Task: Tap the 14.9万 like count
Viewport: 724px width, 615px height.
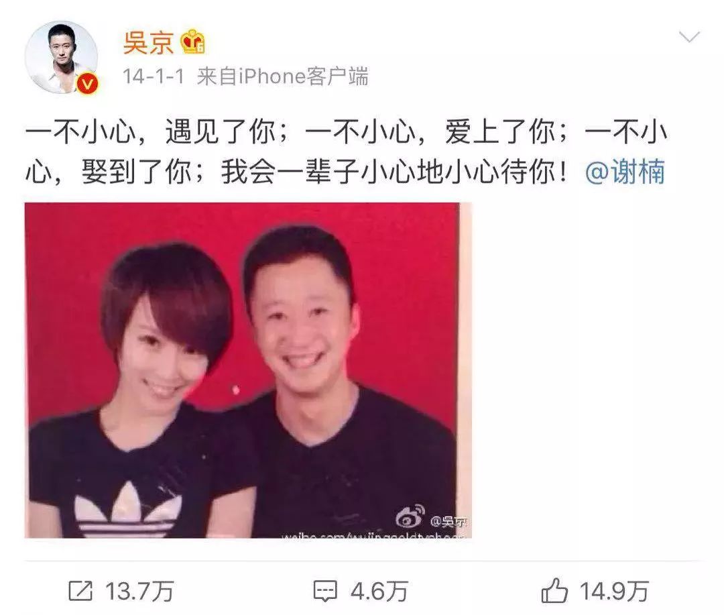Action: pos(615,591)
